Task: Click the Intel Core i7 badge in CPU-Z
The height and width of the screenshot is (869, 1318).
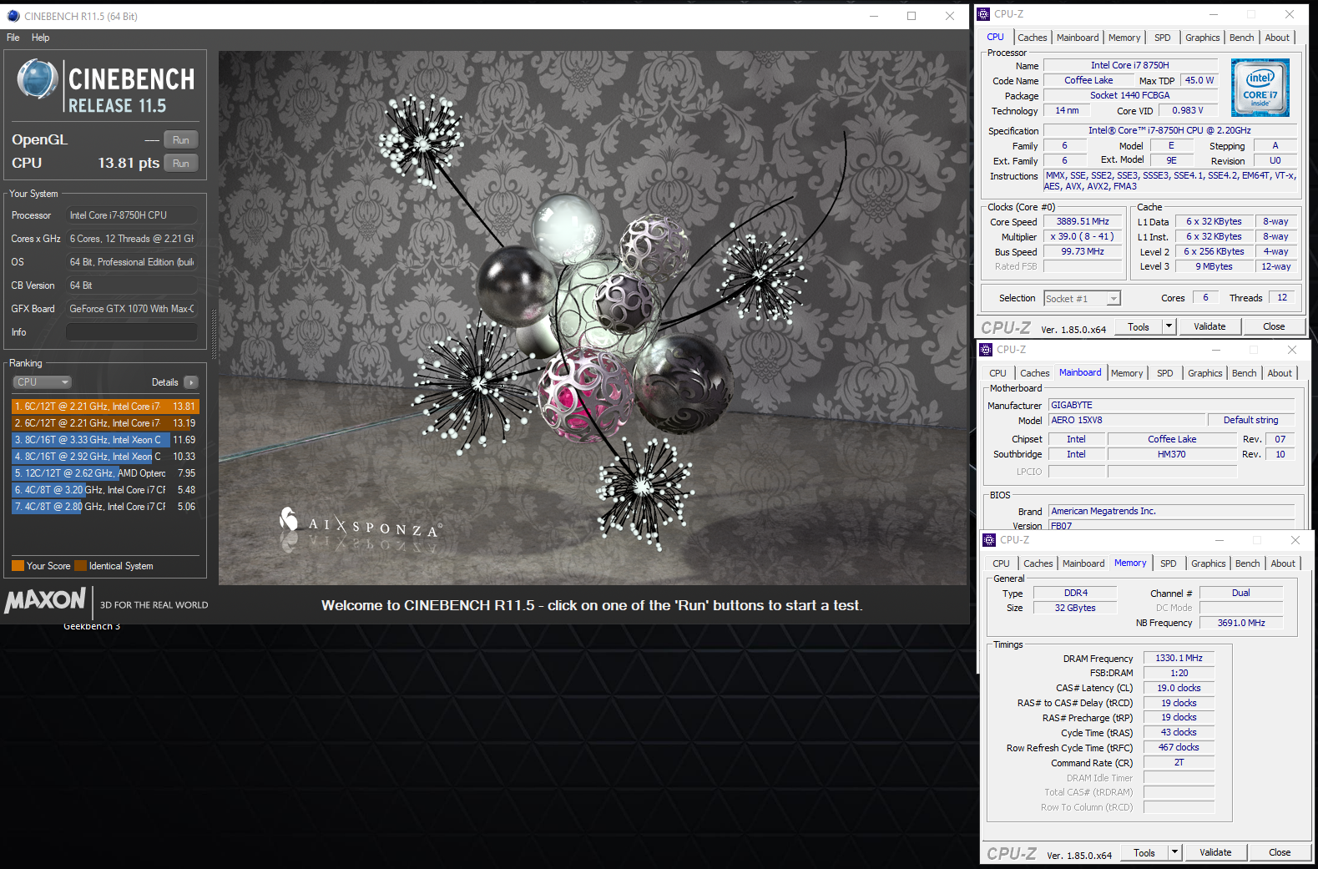Action: point(1260,88)
